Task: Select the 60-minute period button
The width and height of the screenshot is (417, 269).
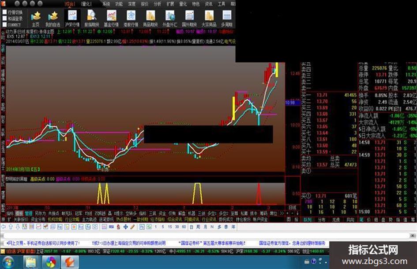Action: [184, 227]
